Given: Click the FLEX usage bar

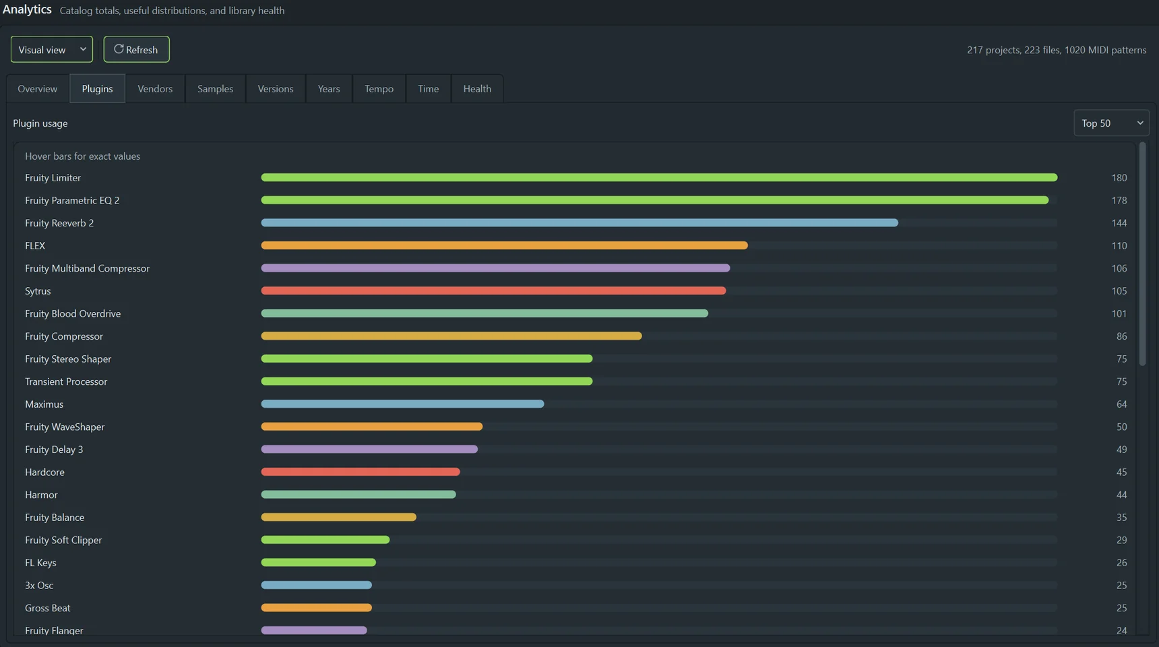Looking at the screenshot, I should 505,245.
